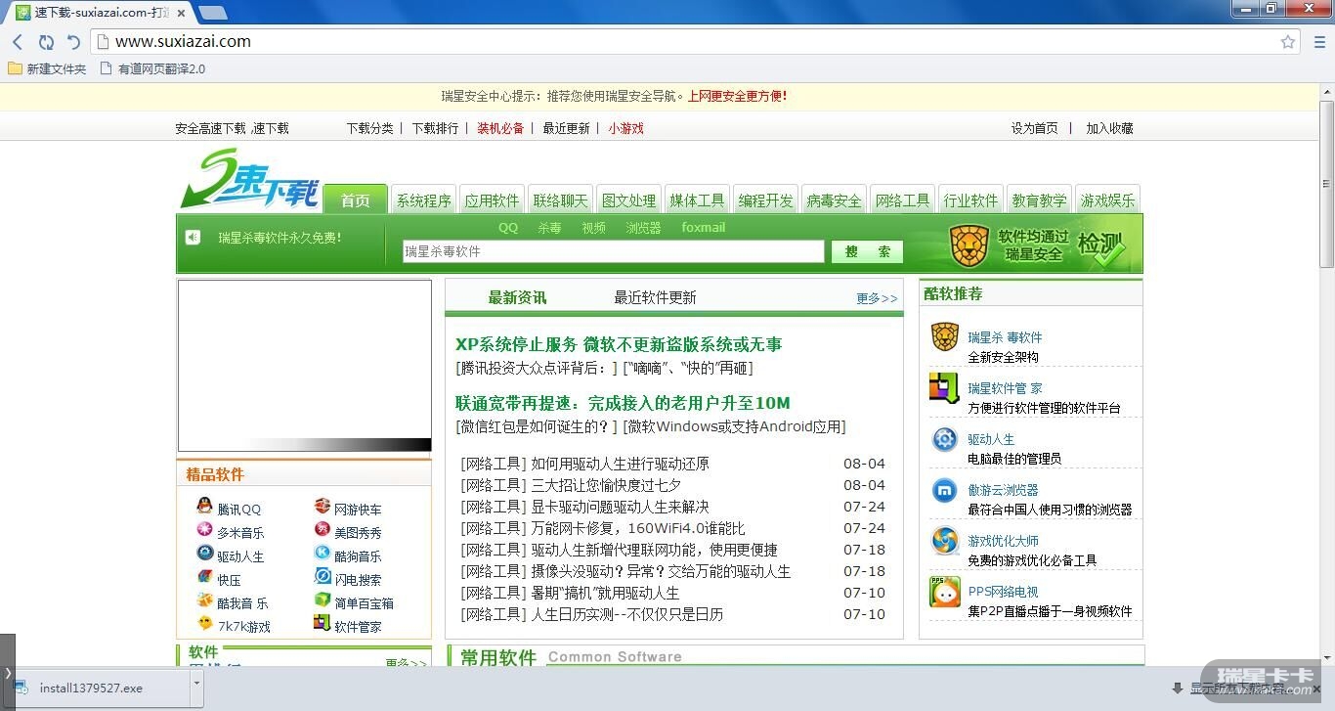Click the 腾讯QQ penguin icon
The image size is (1335, 711).
[x=204, y=507]
